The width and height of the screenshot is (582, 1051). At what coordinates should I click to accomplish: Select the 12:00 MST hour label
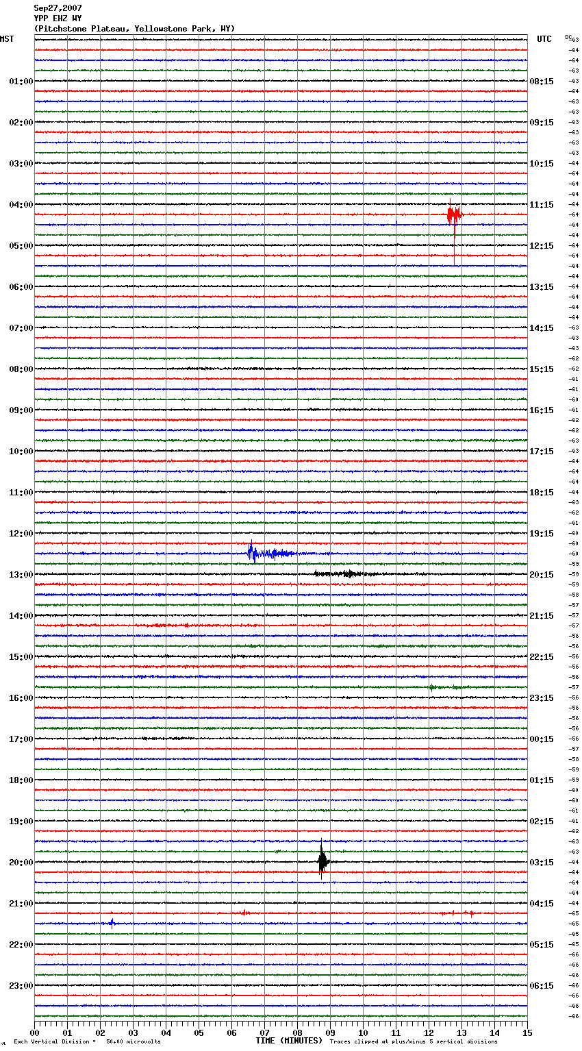(x=21, y=534)
